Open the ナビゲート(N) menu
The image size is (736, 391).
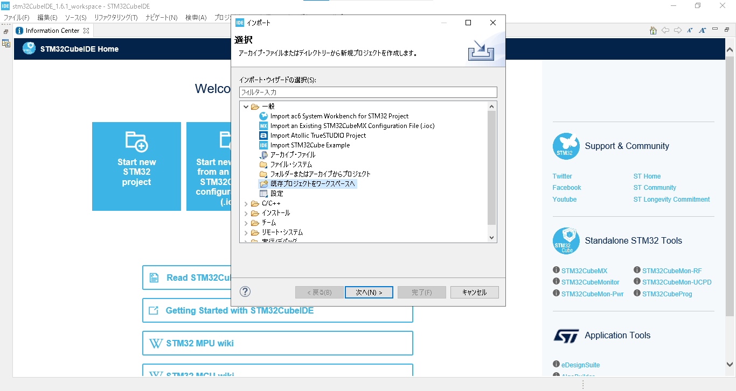click(x=161, y=18)
